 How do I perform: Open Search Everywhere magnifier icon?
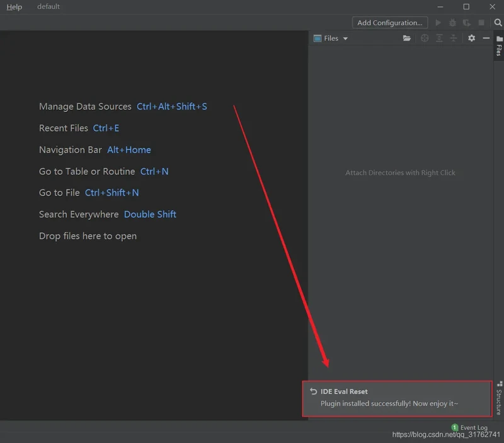coord(498,23)
